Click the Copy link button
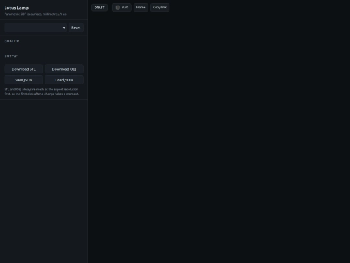 pyautogui.click(x=159, y=7)
